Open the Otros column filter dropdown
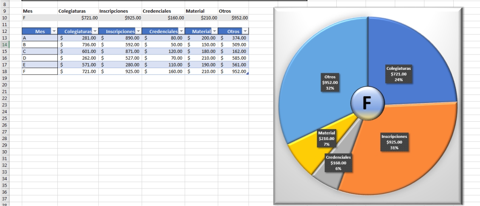480x206 pixels. point(244,31)
